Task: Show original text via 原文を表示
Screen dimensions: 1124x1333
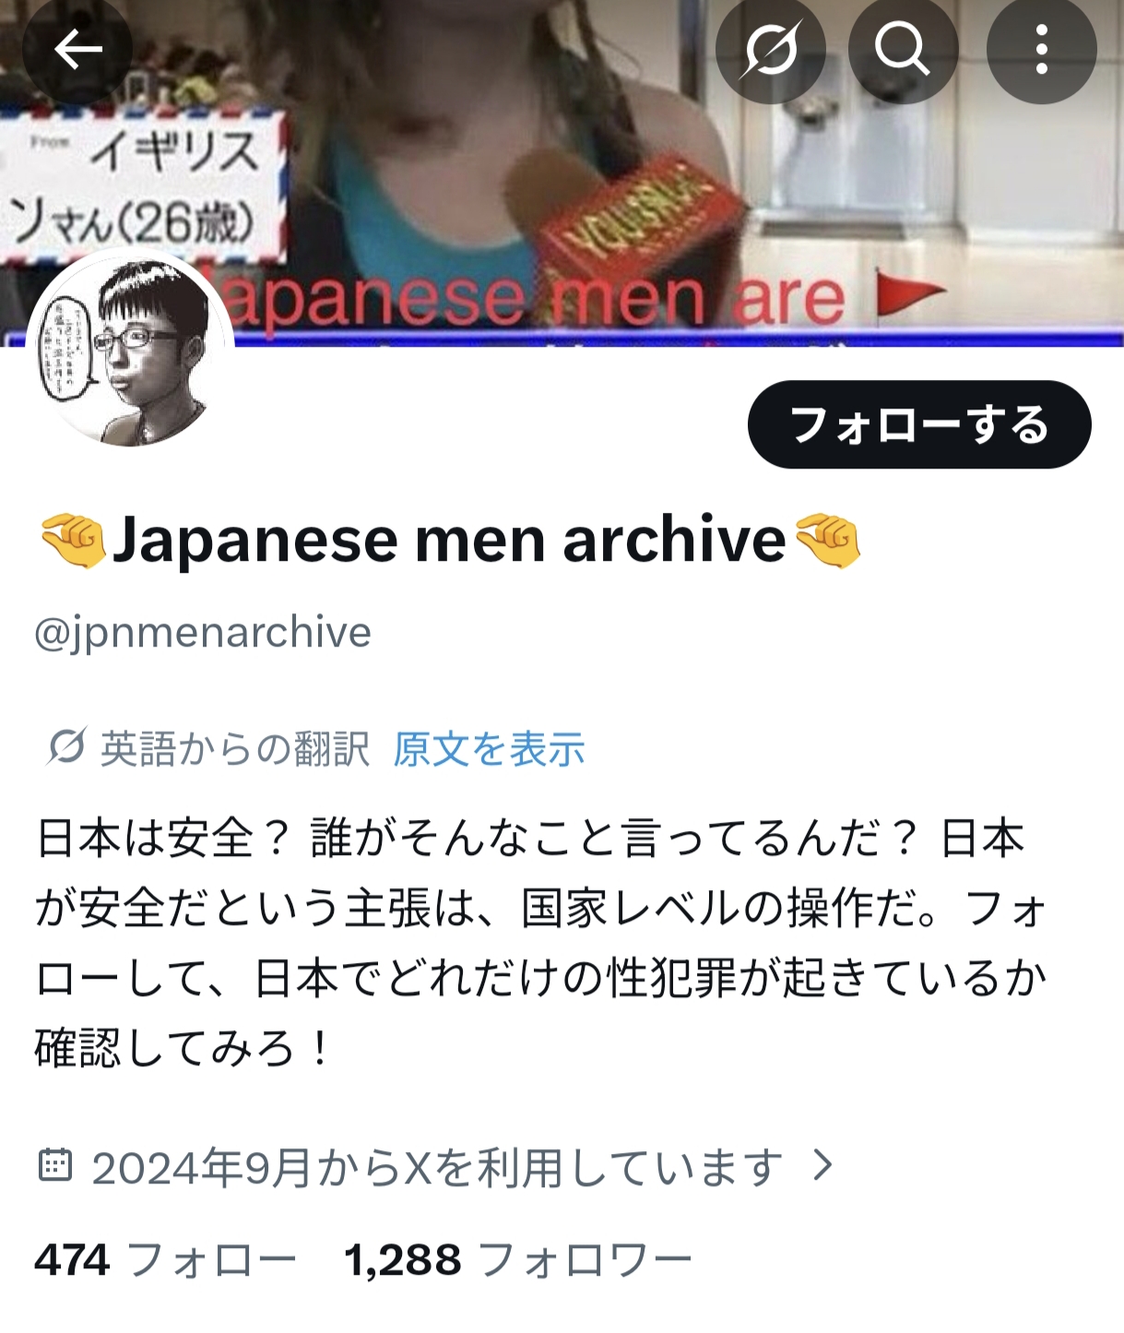Action: (489, 748)
